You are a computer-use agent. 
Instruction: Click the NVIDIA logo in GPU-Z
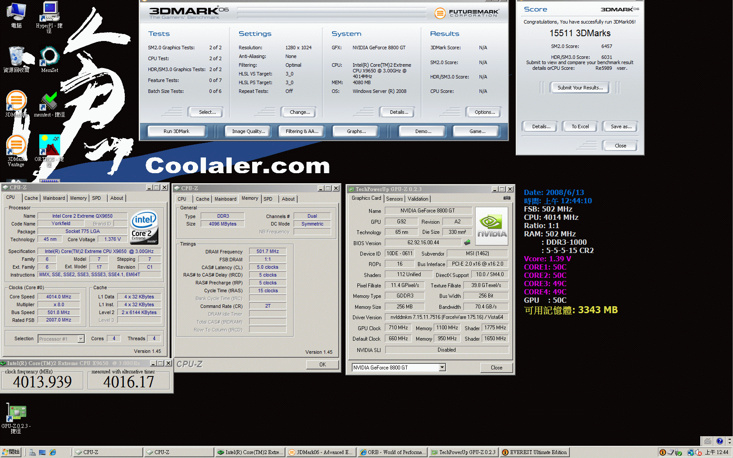492,226
